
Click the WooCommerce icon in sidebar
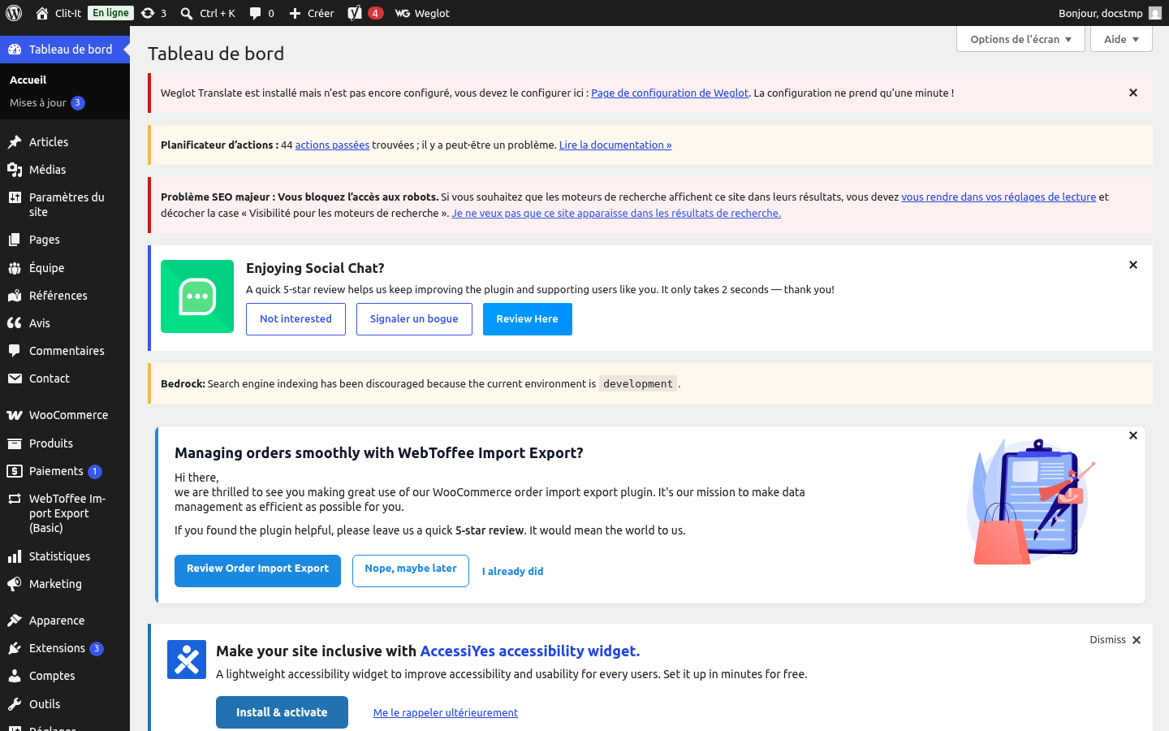click(15, 415)
